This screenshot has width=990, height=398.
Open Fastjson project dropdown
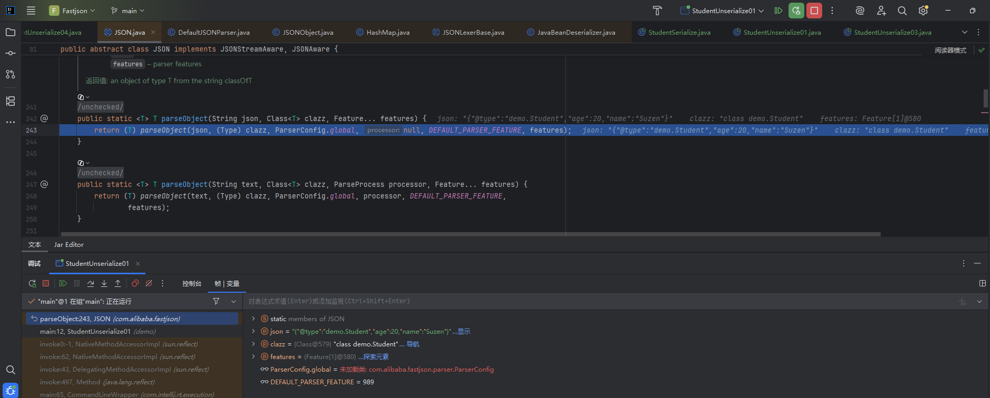pos(72,11)
